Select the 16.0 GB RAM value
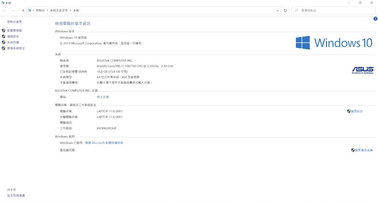378x202 pixels. pos(112,72)
